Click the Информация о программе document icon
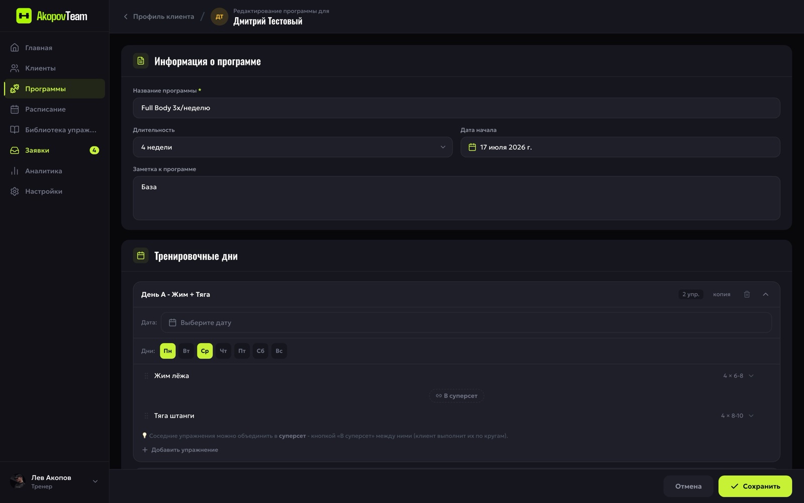Image resolution: width=804 pixels, height=503 pixels. click(141, 61)
